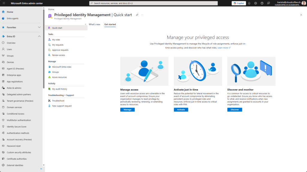Collapse the Favorites section chevron
The image size is (307, 172).
tap(39, 27)
